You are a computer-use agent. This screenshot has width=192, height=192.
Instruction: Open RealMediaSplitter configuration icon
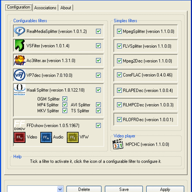click(19, 31)
